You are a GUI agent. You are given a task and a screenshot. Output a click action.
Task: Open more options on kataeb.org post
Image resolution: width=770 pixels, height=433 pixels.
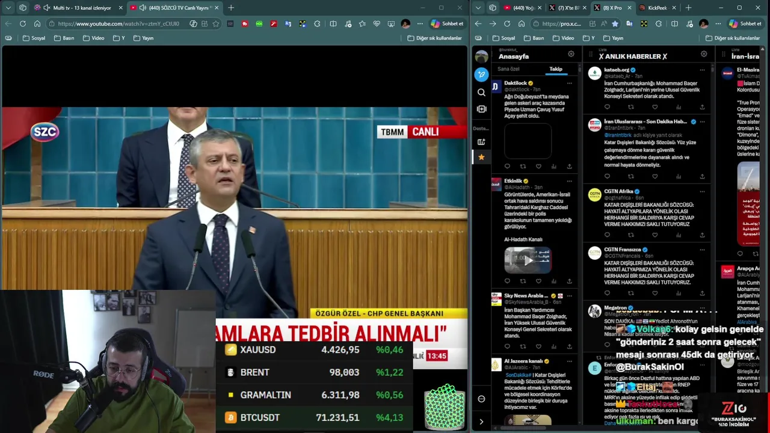(x=702, y=70)
